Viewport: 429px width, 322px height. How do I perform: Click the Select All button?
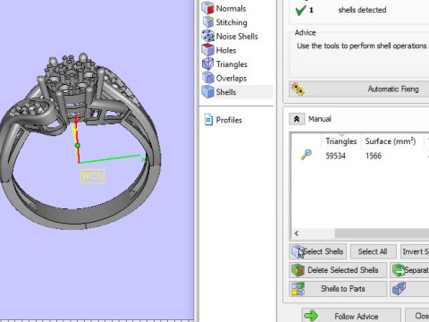point(373,251)
